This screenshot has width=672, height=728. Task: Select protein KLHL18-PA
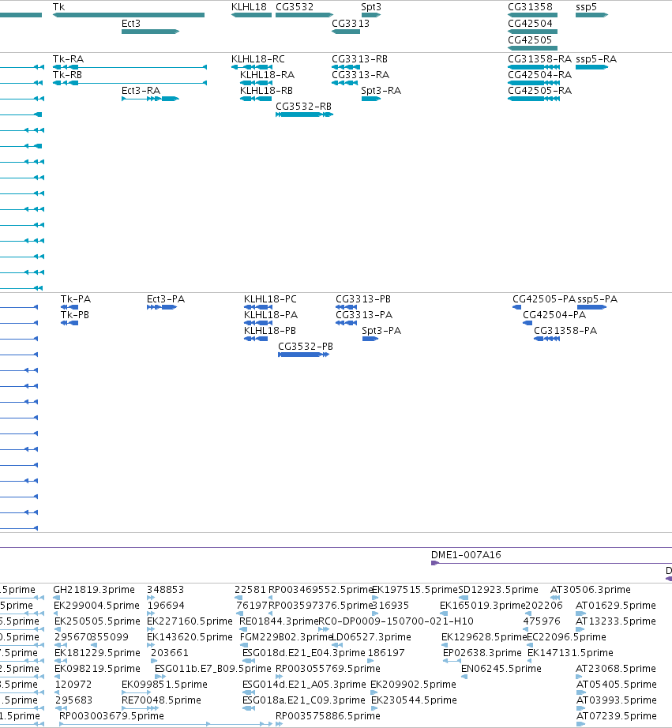258,323
